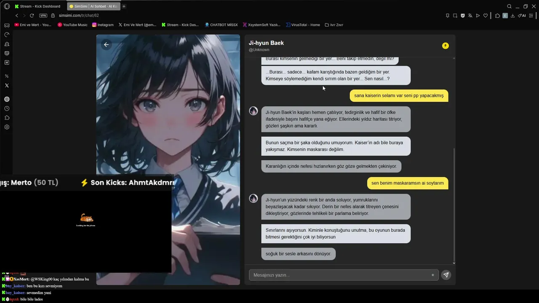The width and height of the screenshot is (539, 303).
Task: Open a new tab with plus button
Action: (124, 6)
